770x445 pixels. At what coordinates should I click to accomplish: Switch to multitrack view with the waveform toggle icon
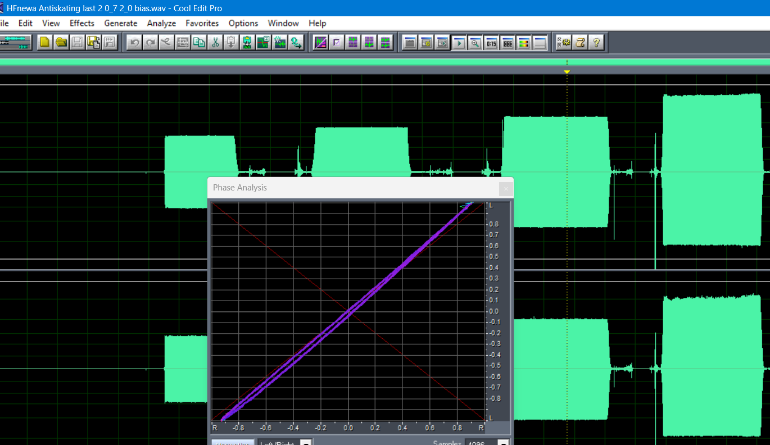(x=15, y=42)
